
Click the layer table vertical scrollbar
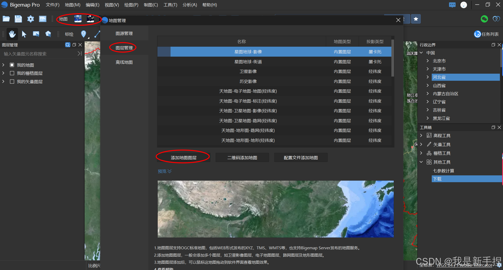click(393, 58)
